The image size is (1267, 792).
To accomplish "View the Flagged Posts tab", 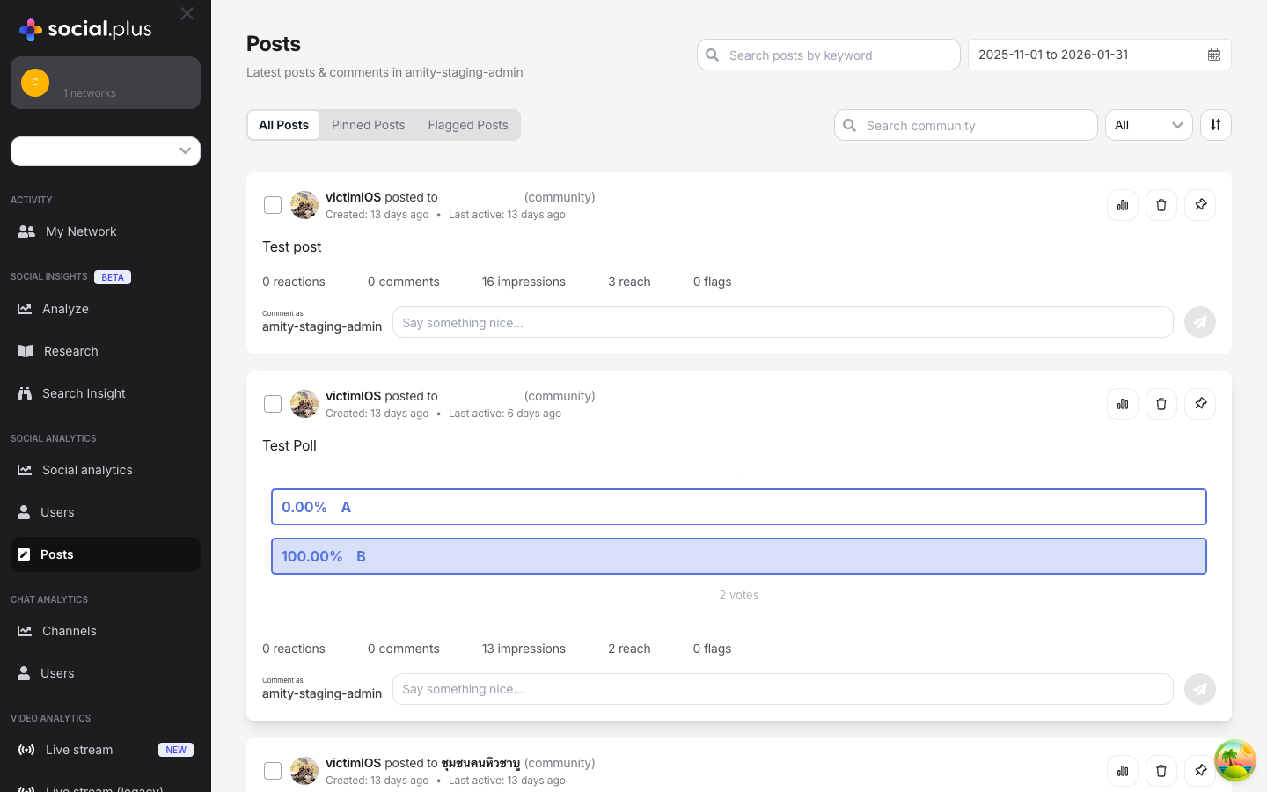I will [x=467, y=125].
